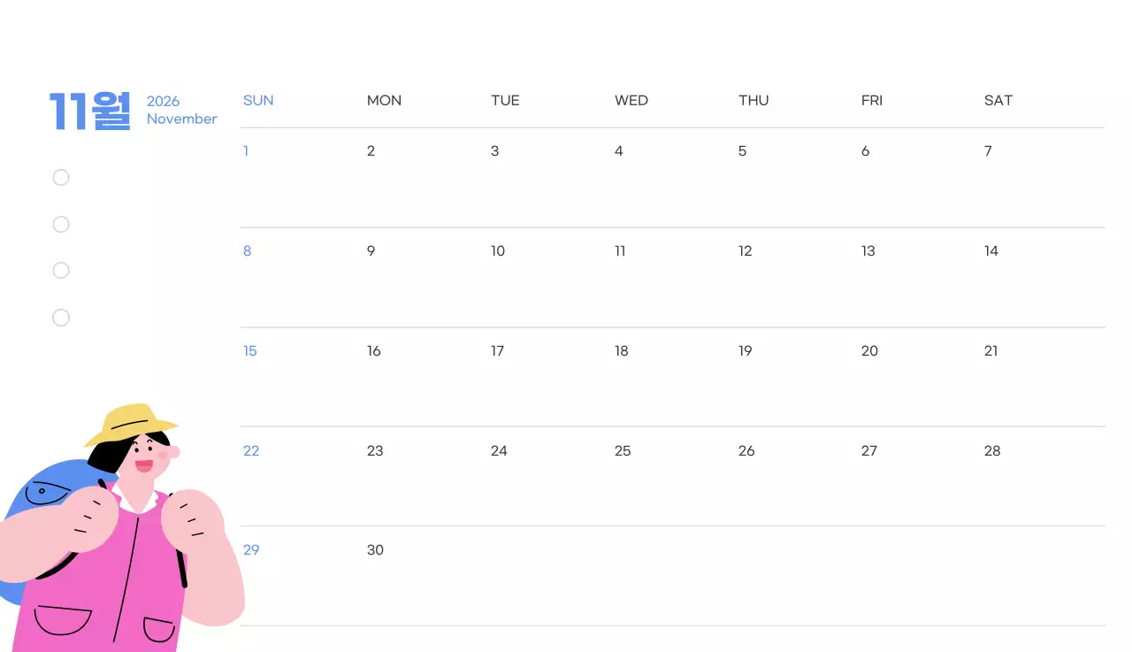Select the WED column header
Image resolution: width=1132 pixels, height=652 pixels.
631,100
